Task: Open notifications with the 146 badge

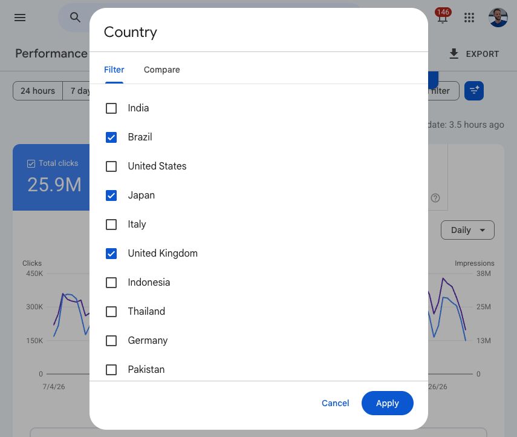Action: (x=443, y=16)
